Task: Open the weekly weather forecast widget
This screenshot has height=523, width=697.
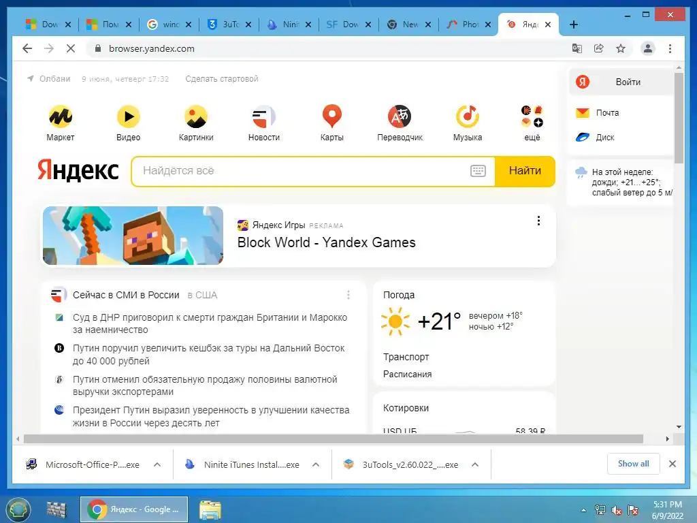Action: point(625,183)
